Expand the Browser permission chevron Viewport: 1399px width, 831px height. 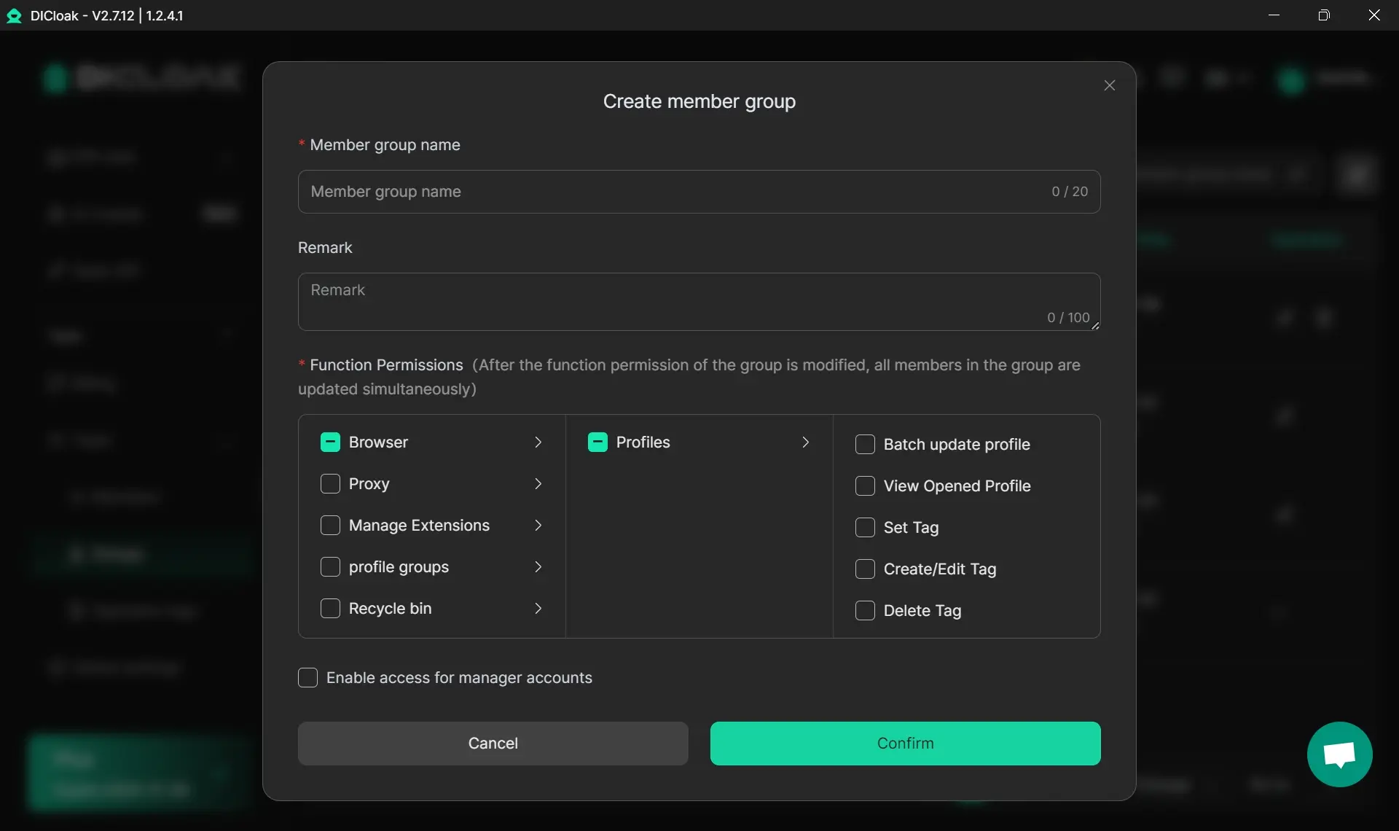pyautogui.click(x=538, y=442)
